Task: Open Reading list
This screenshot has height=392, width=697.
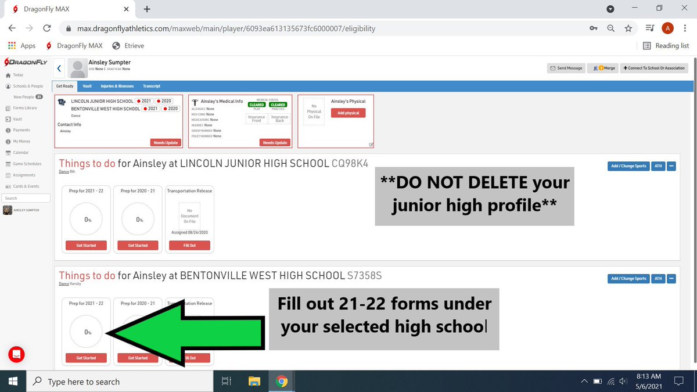Action: [666, 45]
